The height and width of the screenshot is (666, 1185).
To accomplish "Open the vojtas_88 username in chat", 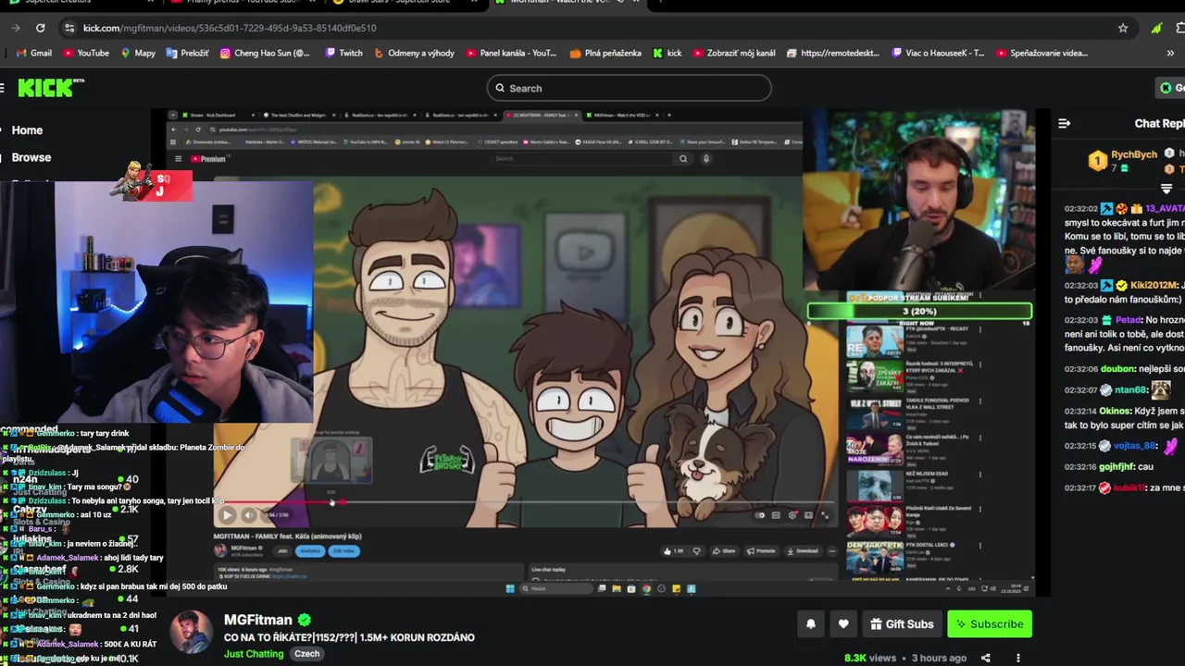I will click(x=1134, y=446).
